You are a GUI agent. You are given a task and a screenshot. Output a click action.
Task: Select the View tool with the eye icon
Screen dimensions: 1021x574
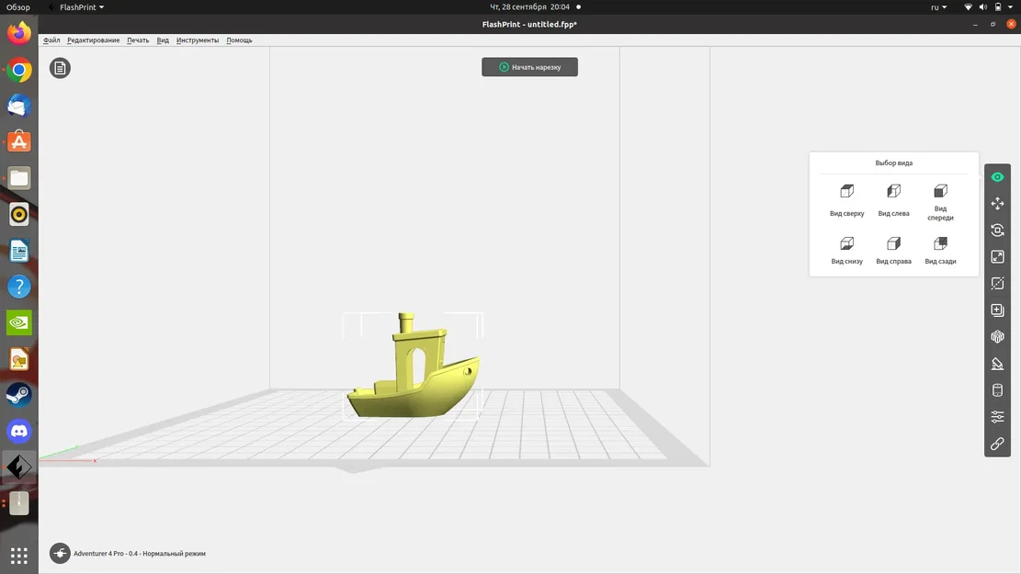(x=997, y=176)
